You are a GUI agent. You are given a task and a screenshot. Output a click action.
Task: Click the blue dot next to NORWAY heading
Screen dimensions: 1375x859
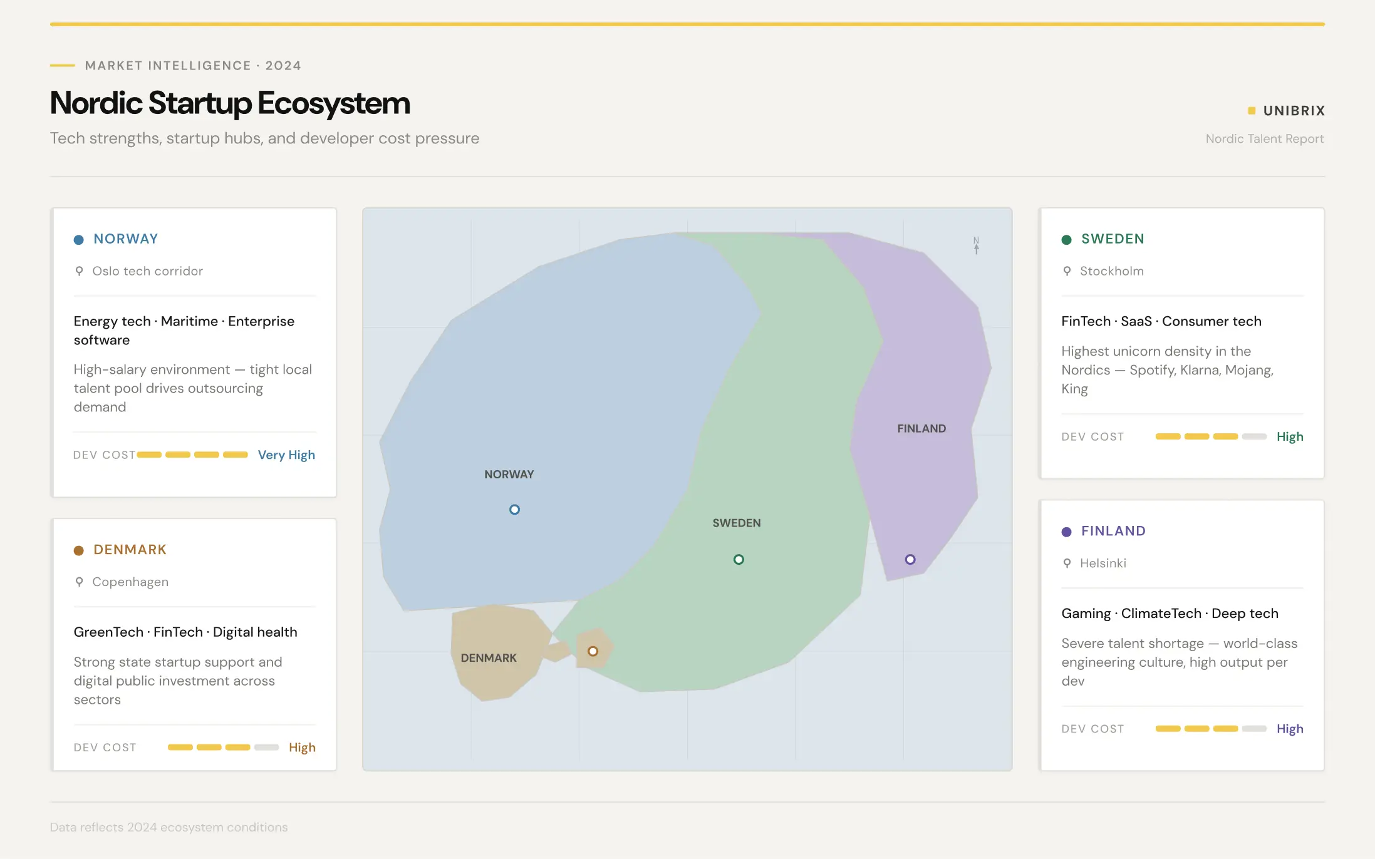coord(79,240)
